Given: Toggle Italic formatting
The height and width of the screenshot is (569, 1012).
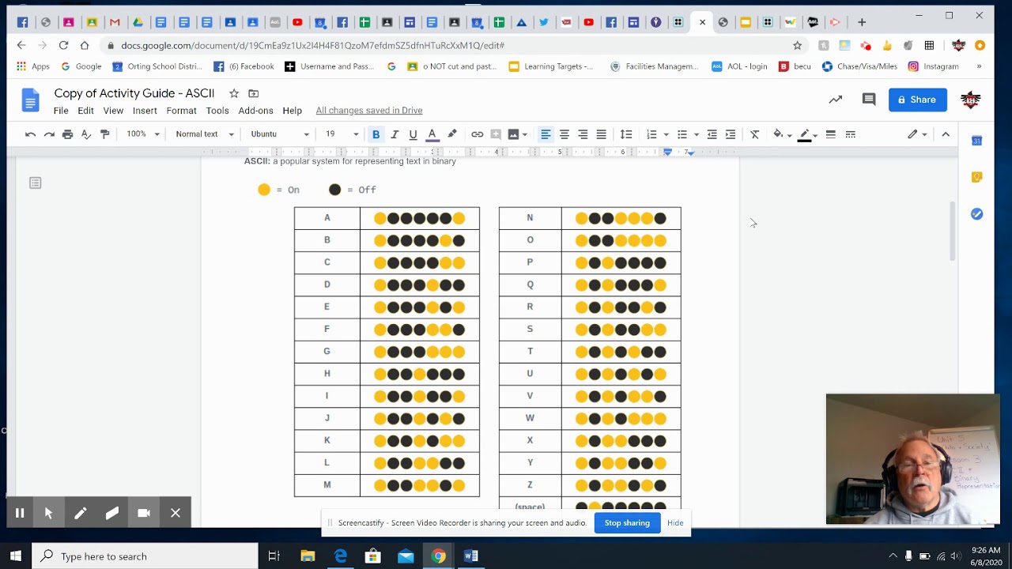Looking at the screenshot, I should 395,134.
